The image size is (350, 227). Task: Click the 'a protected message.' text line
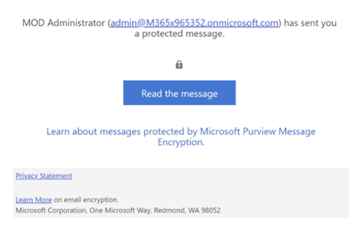[179, 34]
